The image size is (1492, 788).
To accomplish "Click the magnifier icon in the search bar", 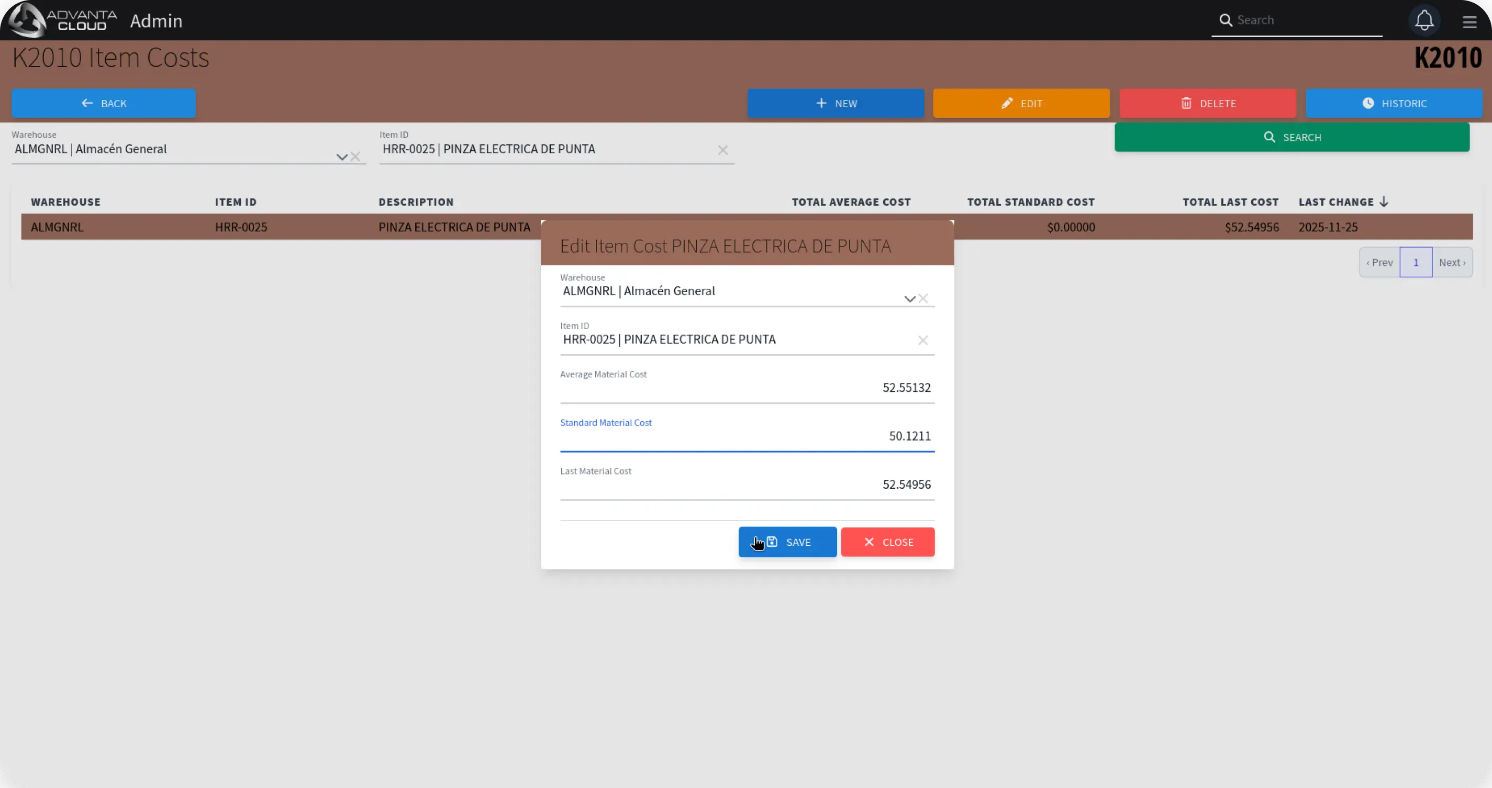I will [x=1225, y=20].
